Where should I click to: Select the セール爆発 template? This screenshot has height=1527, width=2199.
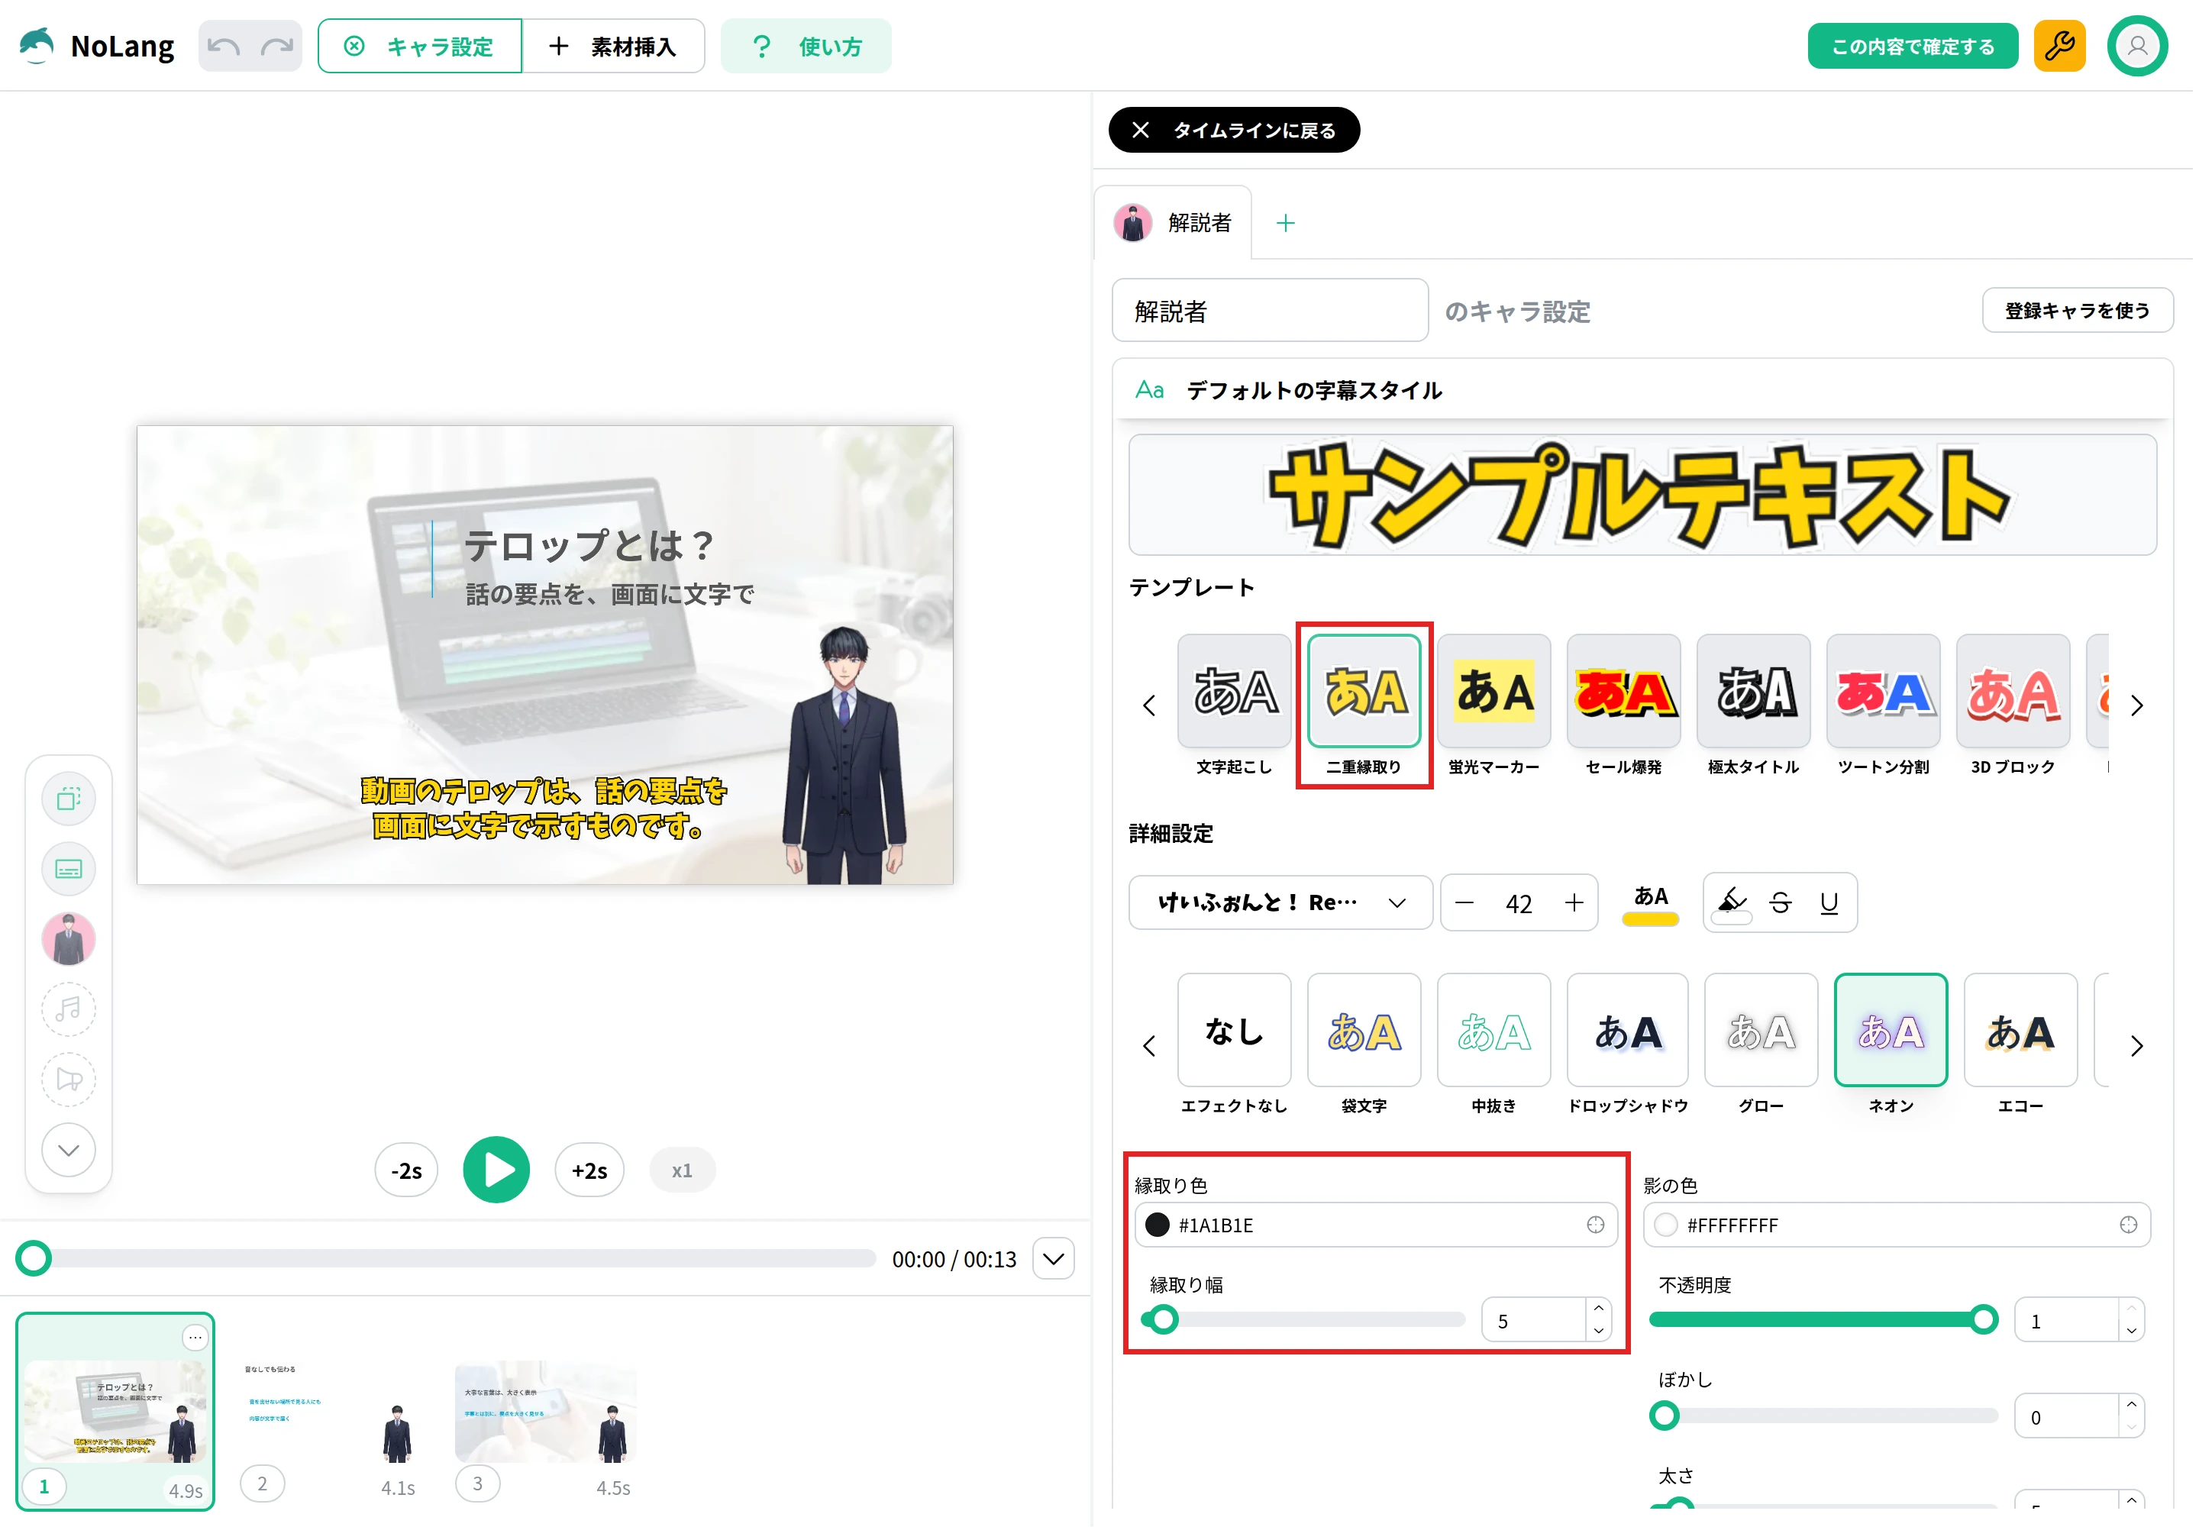[x=1623, y=691]
